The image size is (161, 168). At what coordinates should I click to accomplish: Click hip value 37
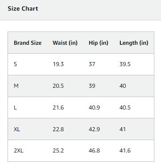pyautogui.click(x=92, y=64)
